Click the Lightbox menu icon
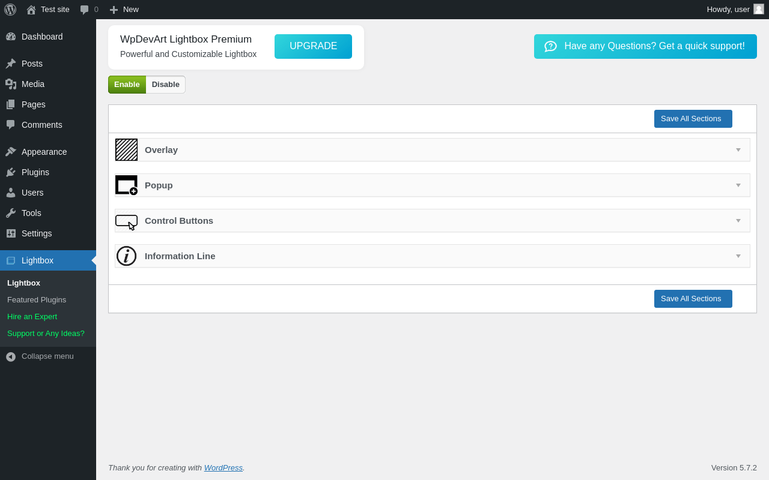The width and height of the screenshot is (769, 480). click(11, 260)
